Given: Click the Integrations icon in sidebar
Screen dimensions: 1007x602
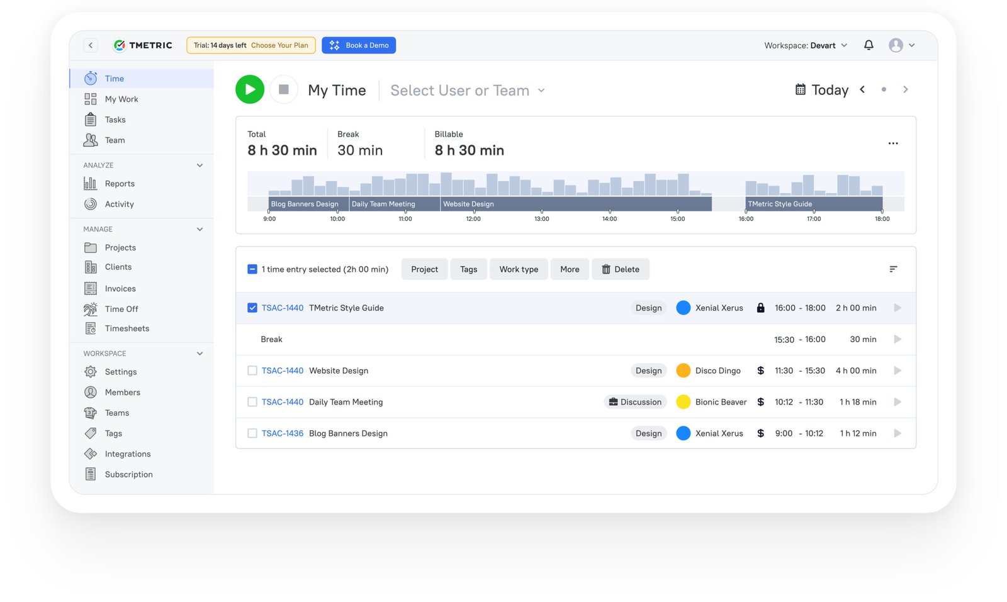Looking at the screenshot, I should tap(91, 454).
